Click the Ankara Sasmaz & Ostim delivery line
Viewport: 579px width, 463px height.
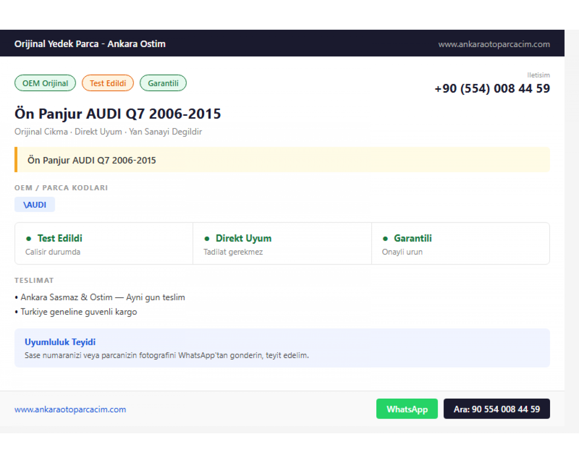(x=100, y=297)
